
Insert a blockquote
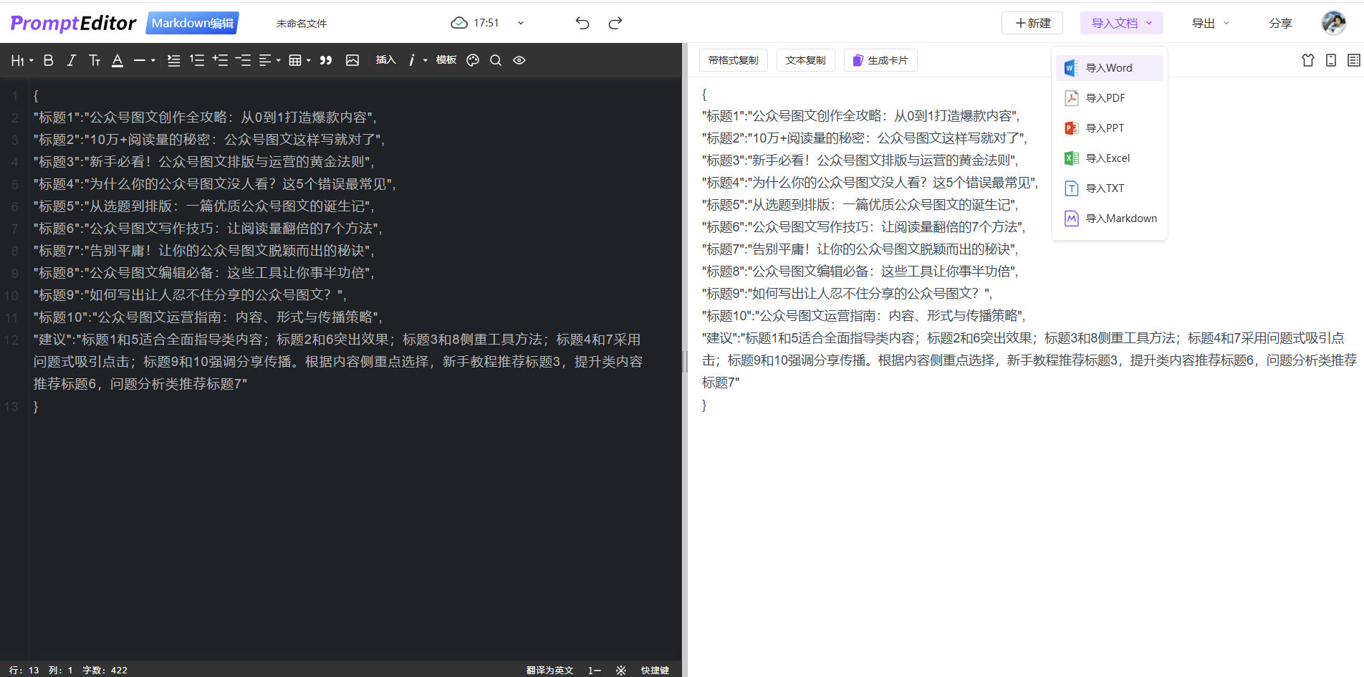(x=325, y=60)
